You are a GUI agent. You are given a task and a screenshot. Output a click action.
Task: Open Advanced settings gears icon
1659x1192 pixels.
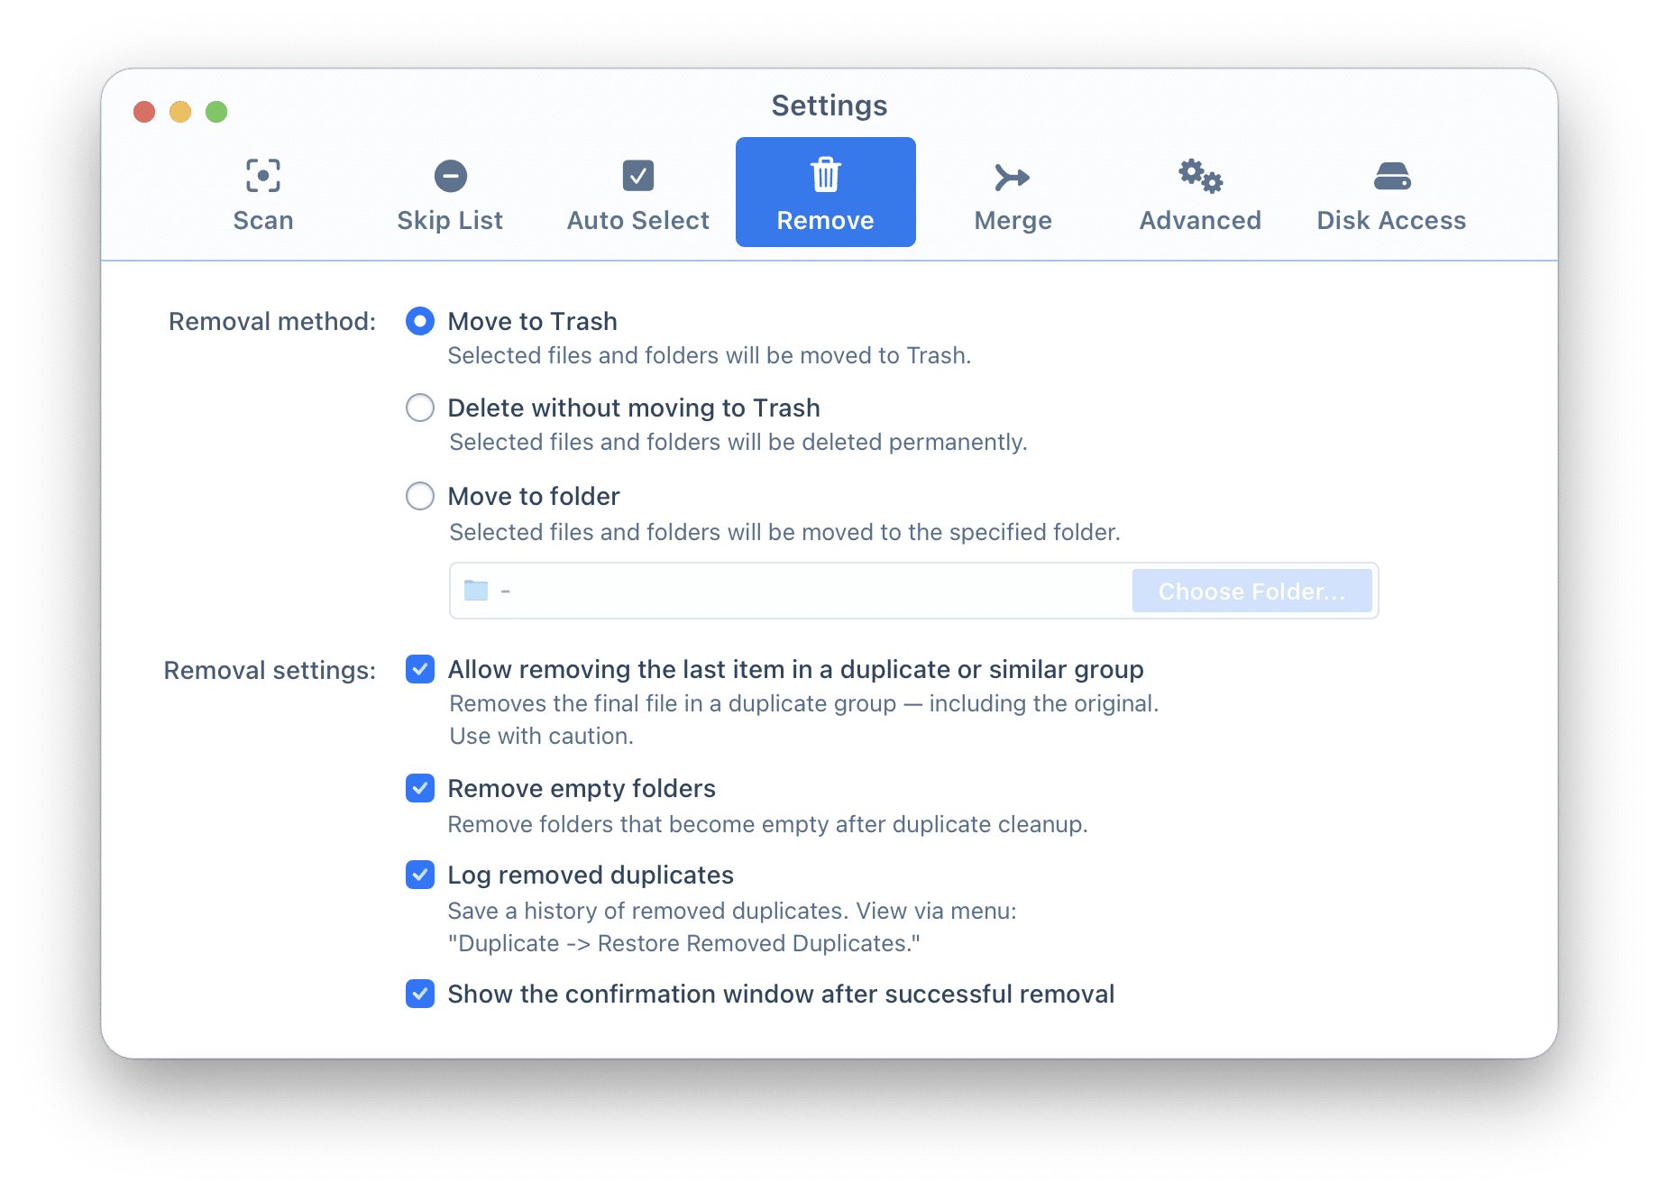(x=1200, y=176)
